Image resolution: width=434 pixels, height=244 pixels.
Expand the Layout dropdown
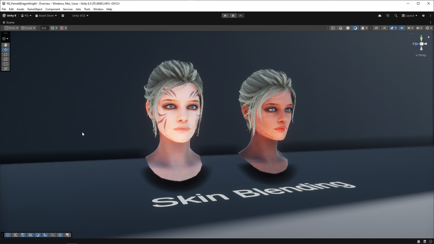pyautogui.click(x=409, y=16)
